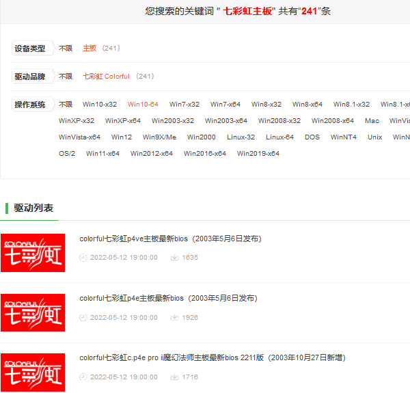This screenshot has height=393, width=410.
Task: Open colorful七彩虹p4e主板最新bios driver link
Action: [168, 299]
